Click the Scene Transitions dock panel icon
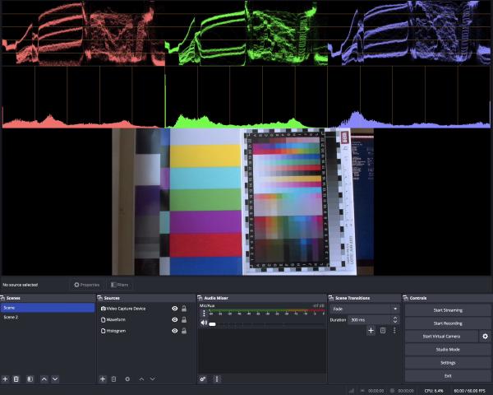 (331, 298)
